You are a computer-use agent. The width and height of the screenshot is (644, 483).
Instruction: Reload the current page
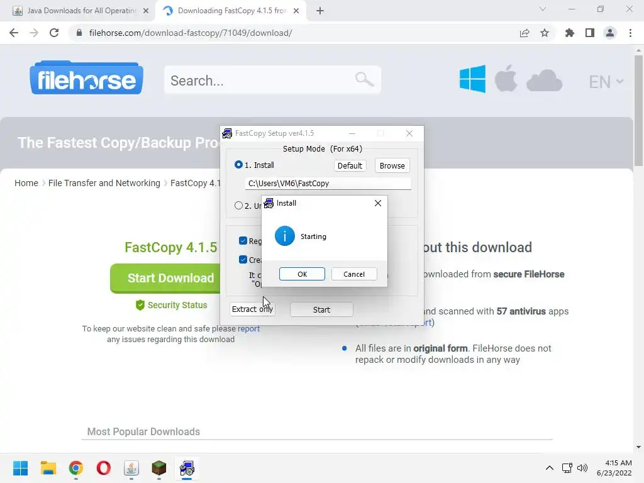54,33
